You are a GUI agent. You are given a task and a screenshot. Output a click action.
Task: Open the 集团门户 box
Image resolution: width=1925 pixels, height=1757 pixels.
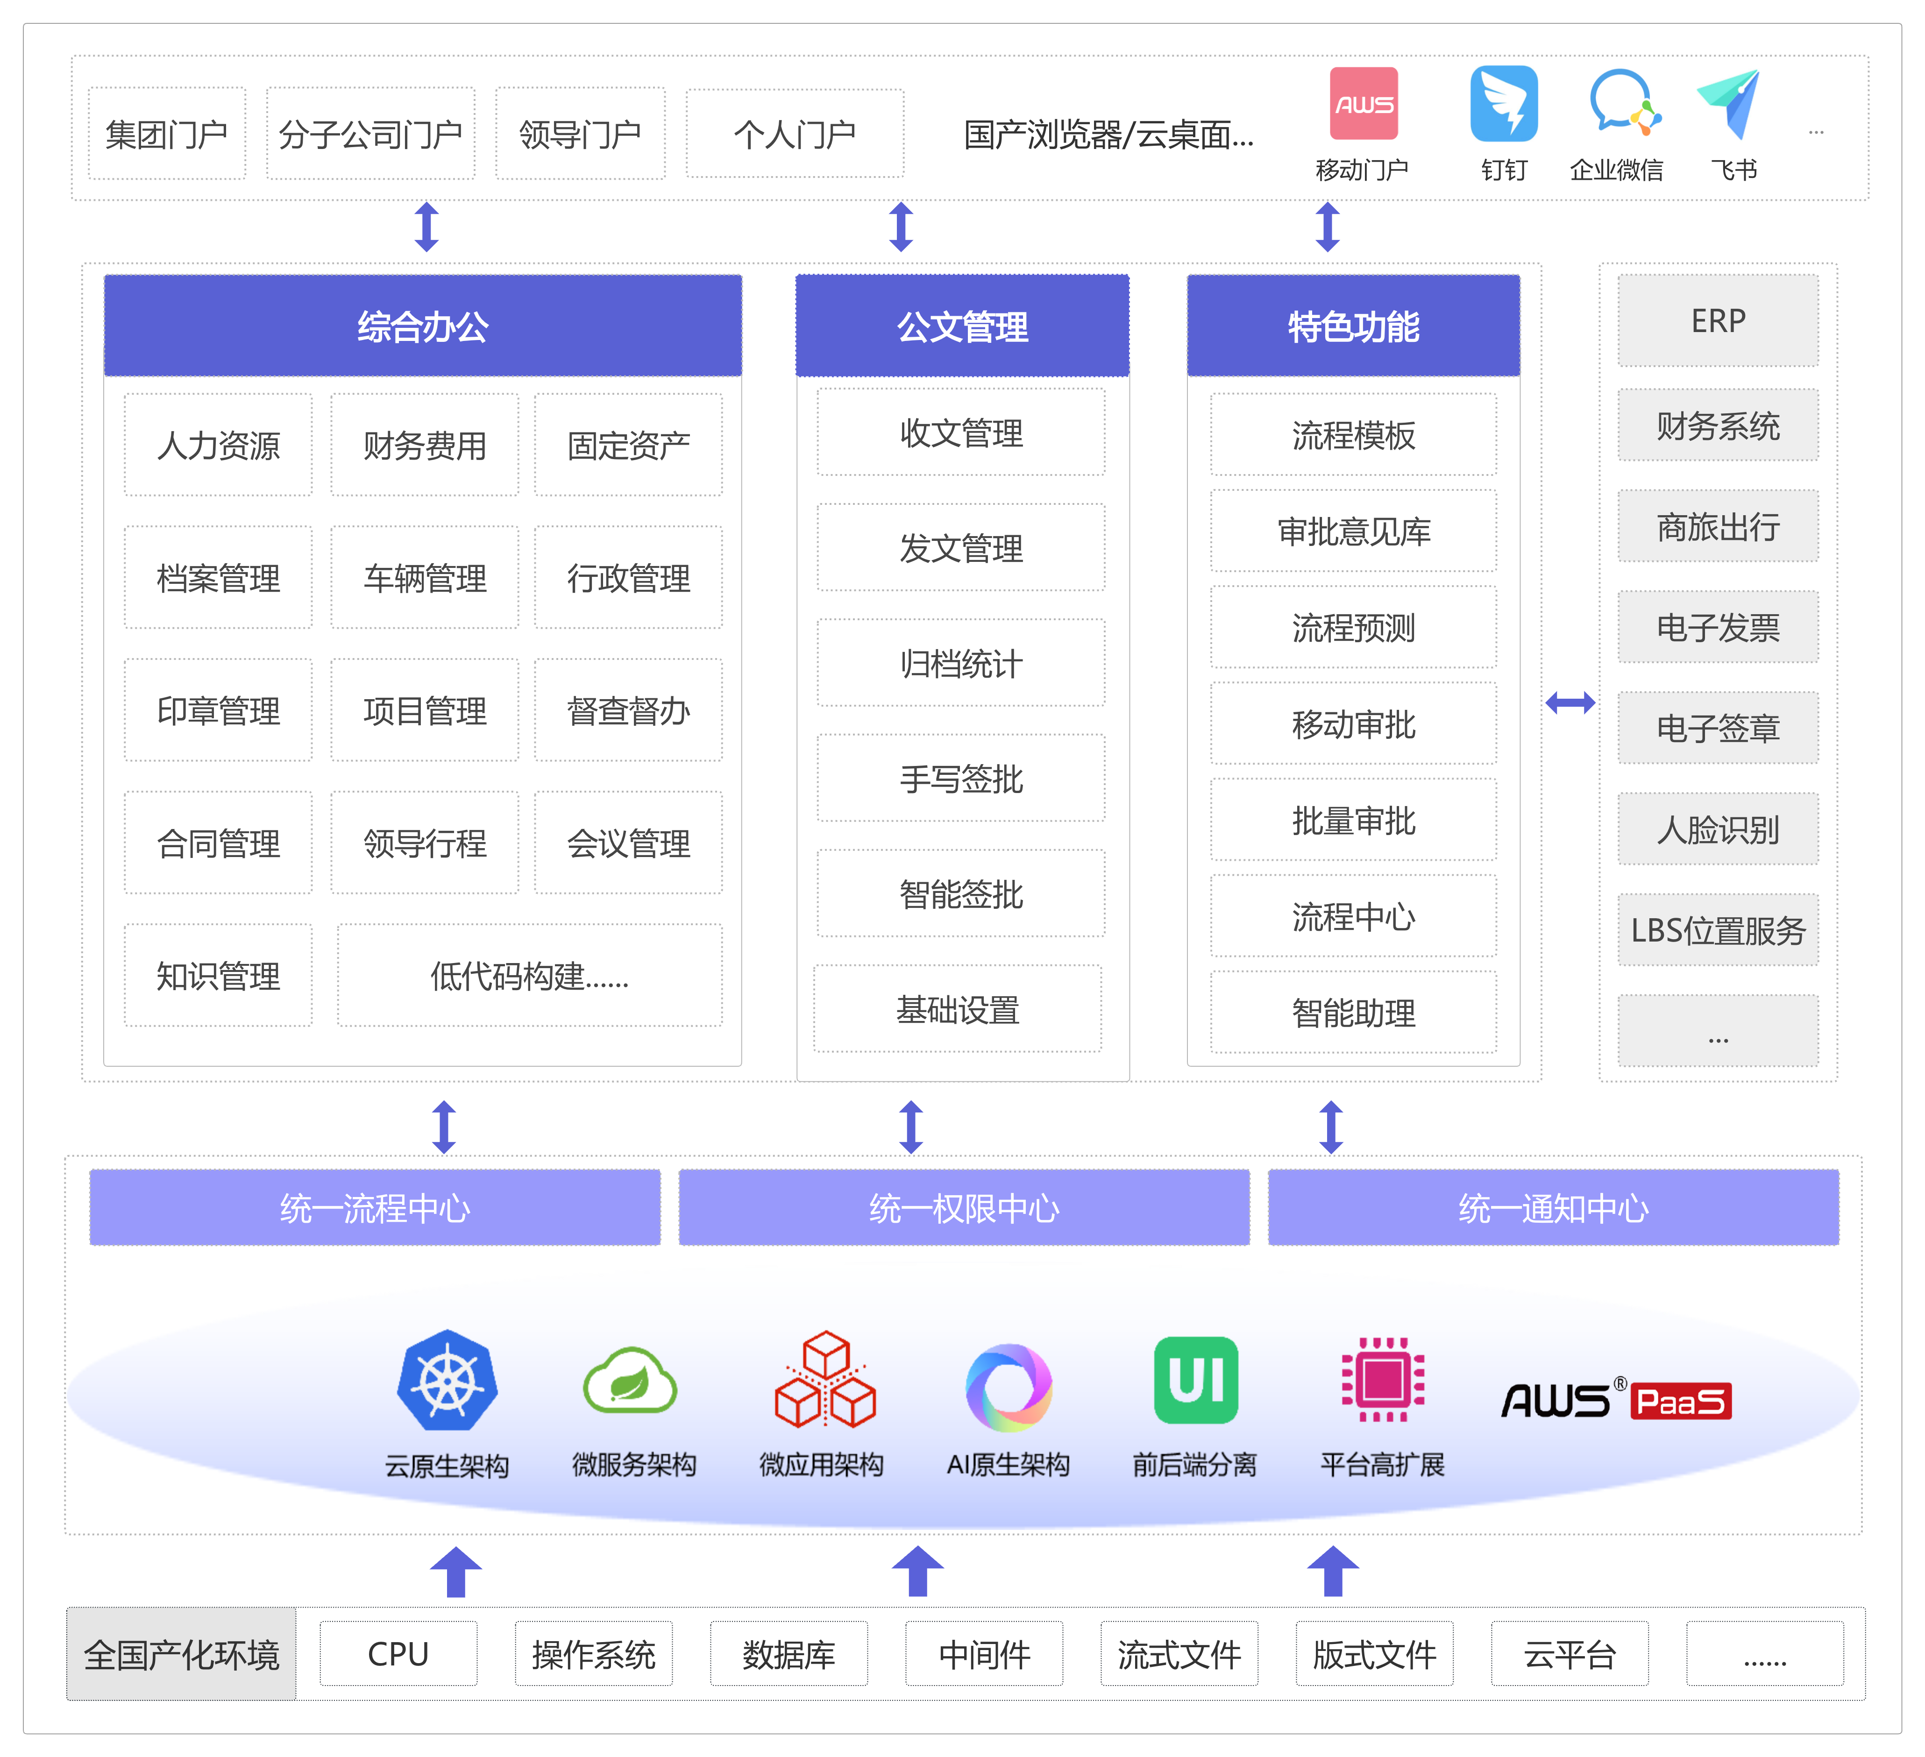click(x=167, y=134)
